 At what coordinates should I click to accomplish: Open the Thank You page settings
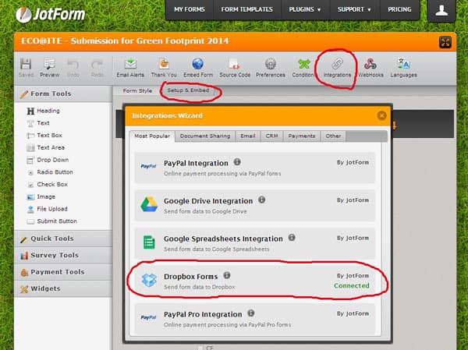click(164, 68)
